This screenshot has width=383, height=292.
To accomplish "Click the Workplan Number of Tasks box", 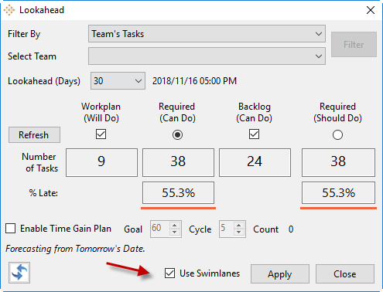I will [x=101, y=162].
